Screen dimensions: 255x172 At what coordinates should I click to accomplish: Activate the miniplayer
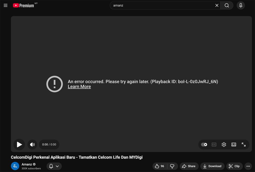[234, 145]
